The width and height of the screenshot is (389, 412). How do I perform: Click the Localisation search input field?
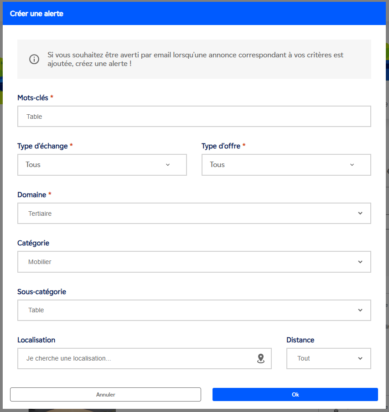coord(137,359)
